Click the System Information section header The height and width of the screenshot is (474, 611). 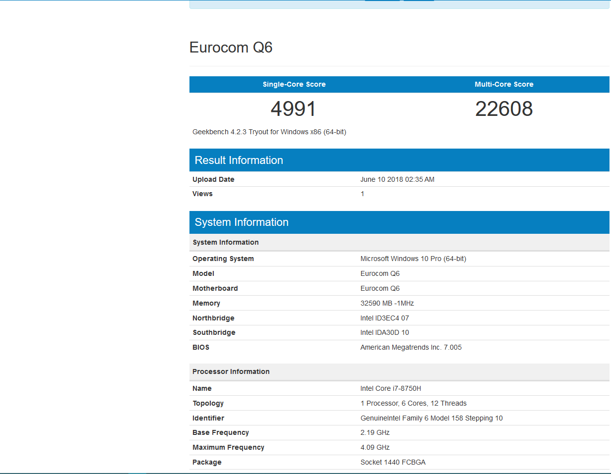[242, 222]
